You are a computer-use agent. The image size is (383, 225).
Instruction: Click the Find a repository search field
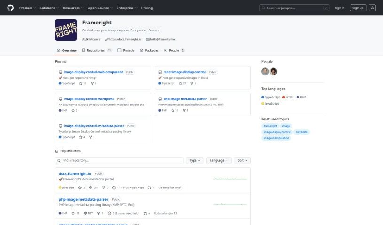(x=119, y=160)
